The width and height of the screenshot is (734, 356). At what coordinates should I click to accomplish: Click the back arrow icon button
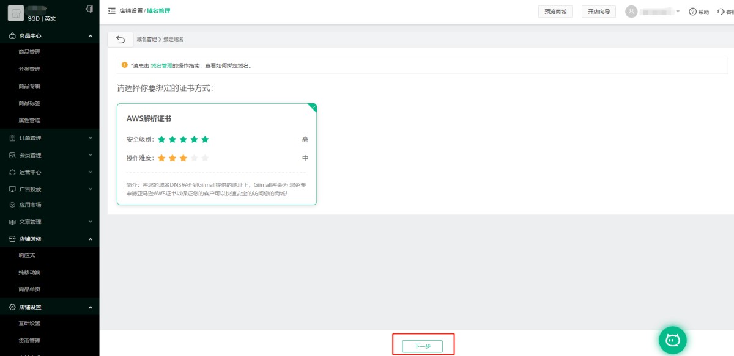pos(120,40)
